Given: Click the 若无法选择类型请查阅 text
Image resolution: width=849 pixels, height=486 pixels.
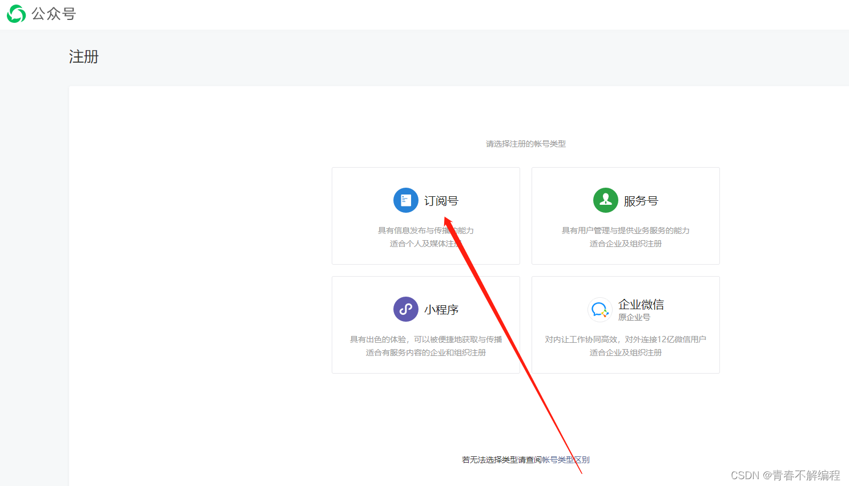Looking at the screenshot, I should click(502, 460).
